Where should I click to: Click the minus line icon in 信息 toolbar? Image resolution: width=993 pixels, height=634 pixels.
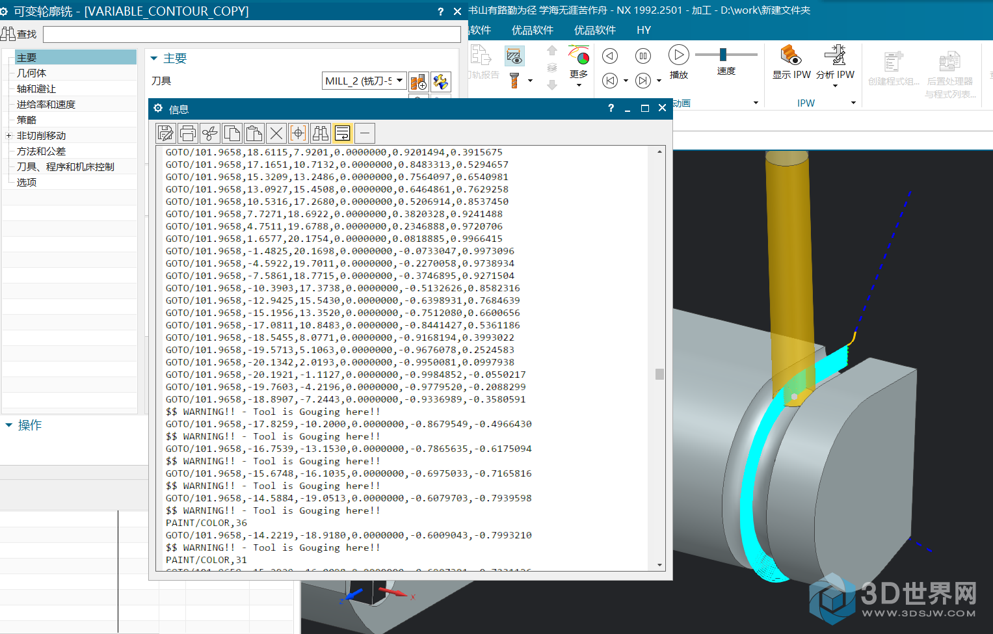coord(365,133)
